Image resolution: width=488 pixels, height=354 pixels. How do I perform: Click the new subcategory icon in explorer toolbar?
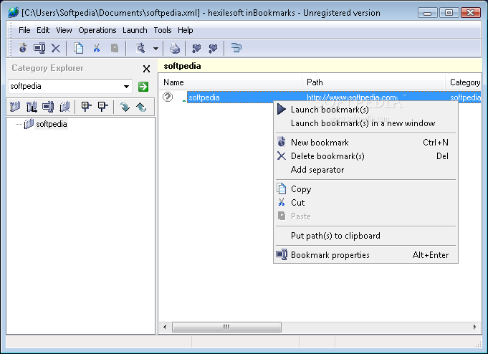(32, 107)
